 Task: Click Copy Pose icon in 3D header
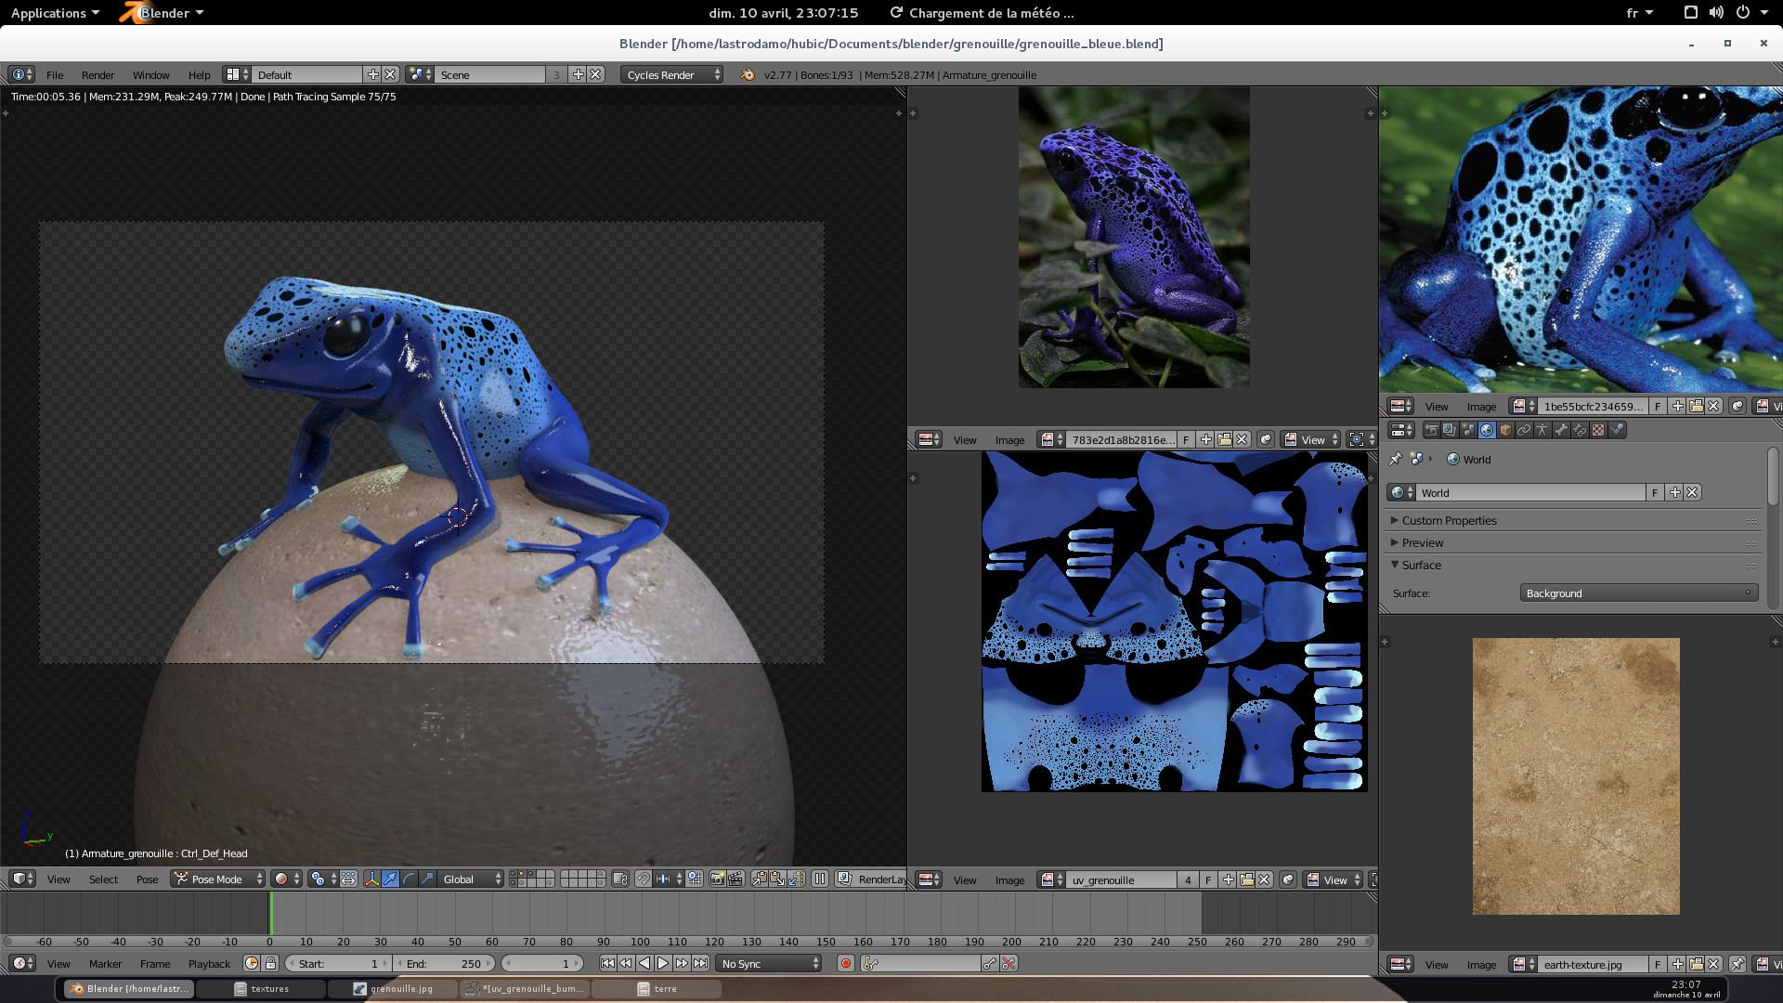point(759,879)
